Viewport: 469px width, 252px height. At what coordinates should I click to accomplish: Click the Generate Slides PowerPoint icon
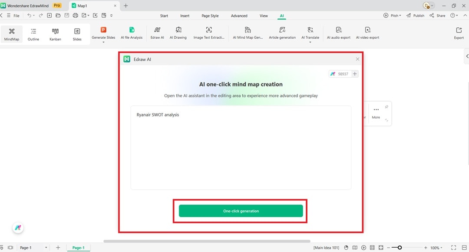coord(103,30)
